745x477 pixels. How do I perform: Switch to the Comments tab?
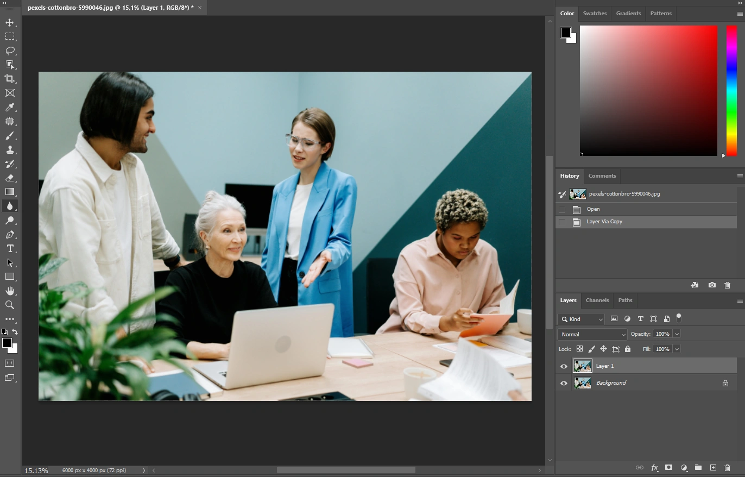[x=602, y=175]
